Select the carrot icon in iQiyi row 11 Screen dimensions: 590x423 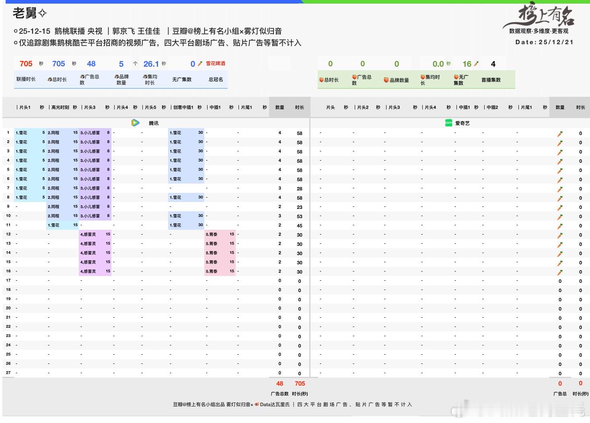click(560, 226)
